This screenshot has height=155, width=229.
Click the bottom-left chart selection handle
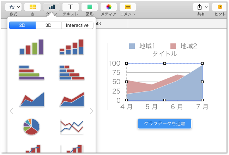click(x=126, y=100)
